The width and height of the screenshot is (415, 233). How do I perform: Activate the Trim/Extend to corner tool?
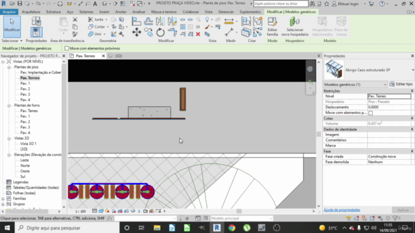(x=172, y=32)
